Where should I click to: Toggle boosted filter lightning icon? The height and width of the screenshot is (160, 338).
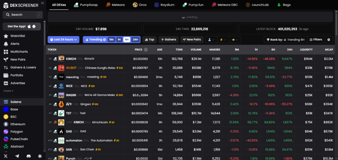click(x=223, y=40)
